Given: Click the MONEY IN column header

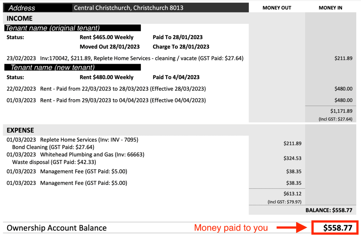Looking at the screenshot, I should click(x=330, y=8).
